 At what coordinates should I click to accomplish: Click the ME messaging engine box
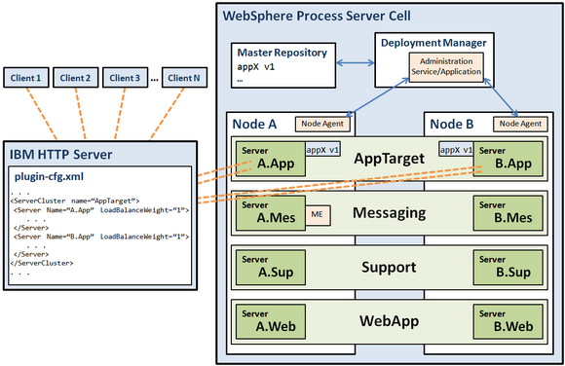(318, 215)
